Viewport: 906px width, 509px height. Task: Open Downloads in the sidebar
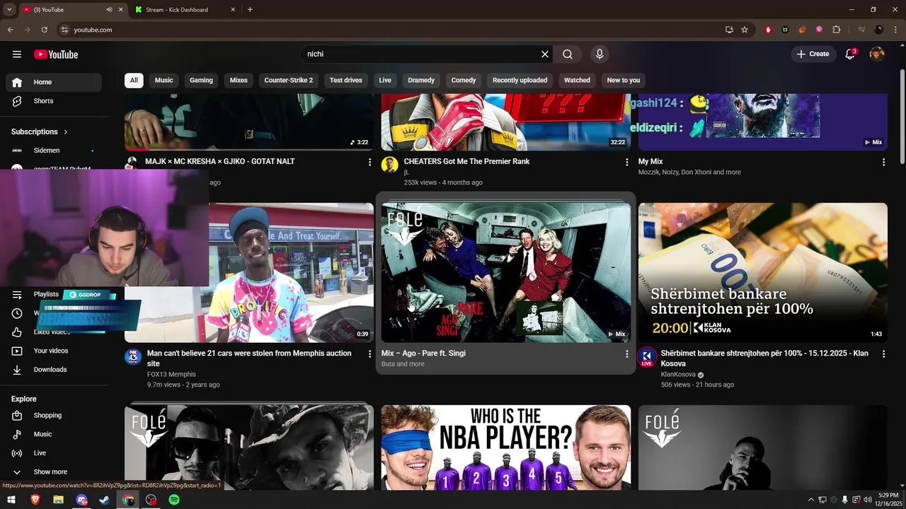(x=54, y=370)
